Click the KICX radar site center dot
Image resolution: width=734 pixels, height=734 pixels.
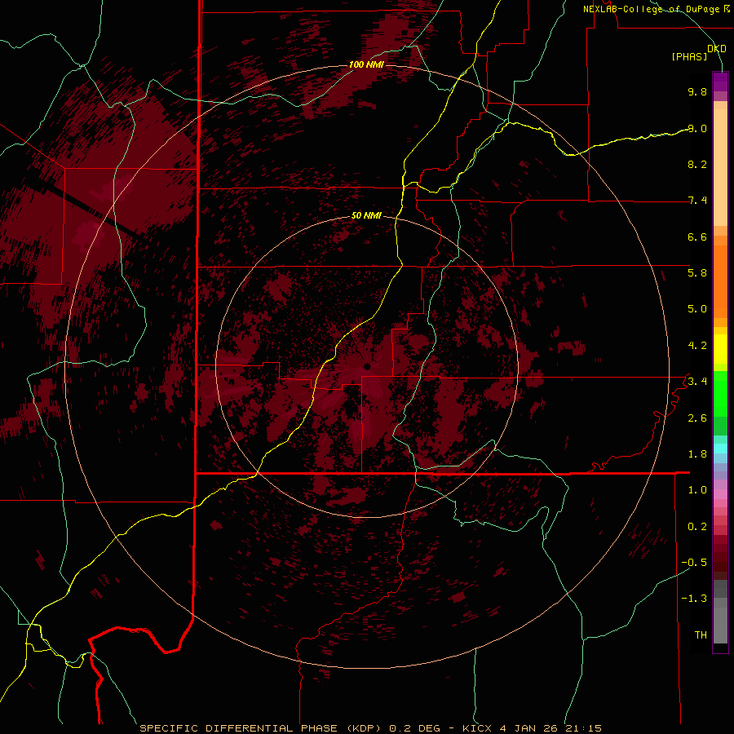tap(367, 366)
